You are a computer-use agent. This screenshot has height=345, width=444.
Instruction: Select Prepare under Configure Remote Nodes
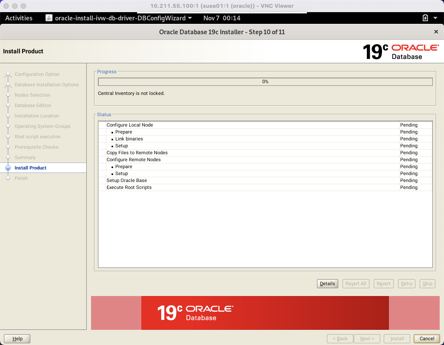265,166
